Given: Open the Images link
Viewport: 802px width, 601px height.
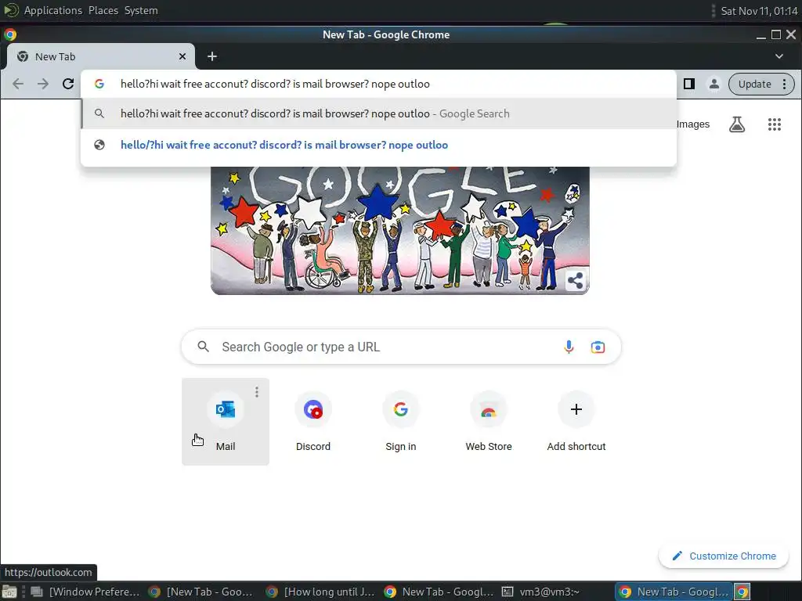Looking at the screenshot, I should (693, 124).
